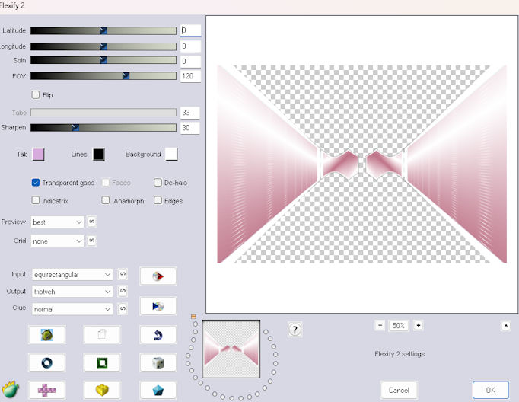
Task: Open the Glue mode dropdown
Action: point(72,309)
